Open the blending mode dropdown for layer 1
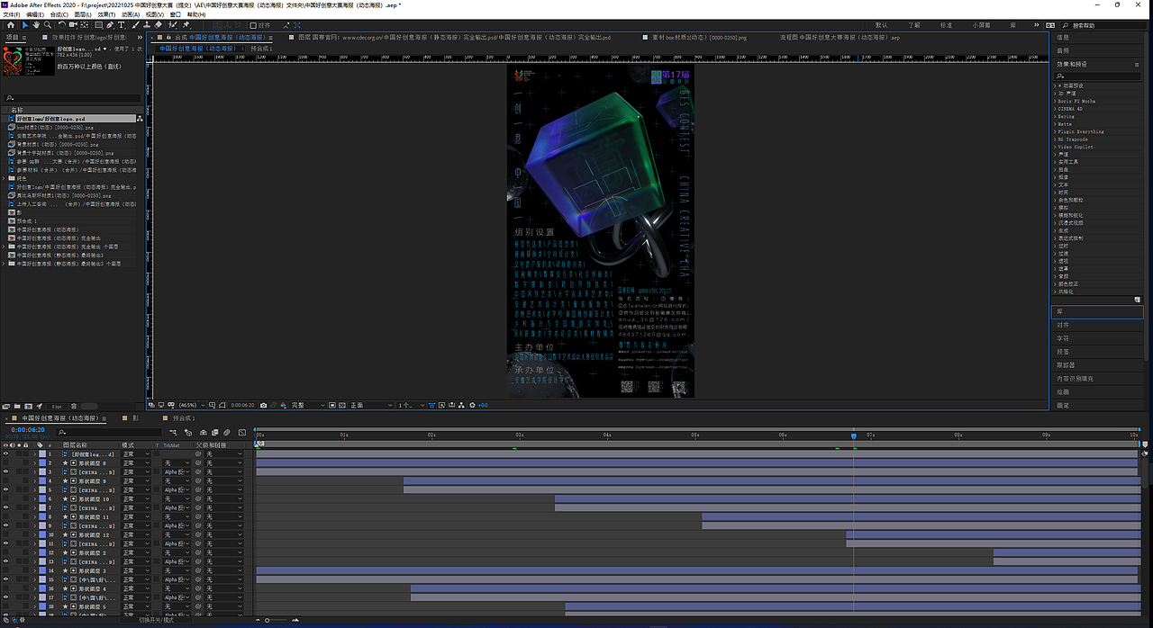1153x628 pixels. pos(136,454)
